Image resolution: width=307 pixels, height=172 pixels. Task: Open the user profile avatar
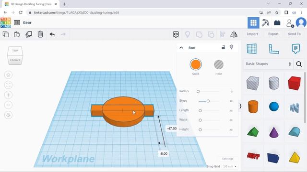(301, 22)
